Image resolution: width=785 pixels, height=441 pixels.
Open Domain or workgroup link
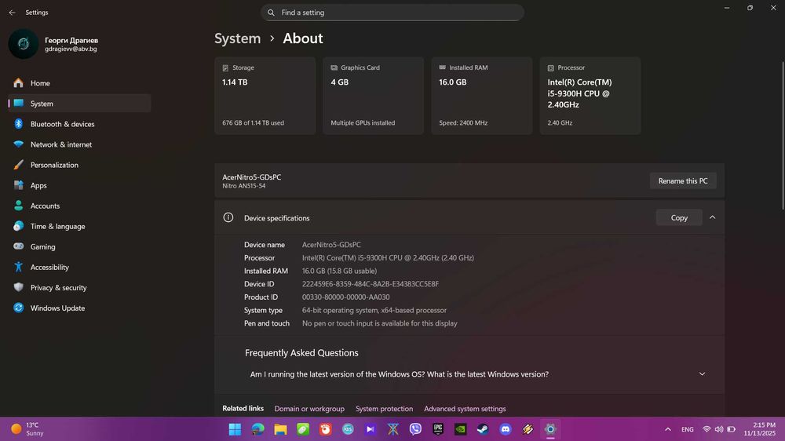tap(309, 409)
